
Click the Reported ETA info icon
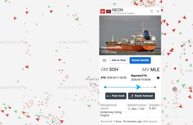[x=158, y=78]
